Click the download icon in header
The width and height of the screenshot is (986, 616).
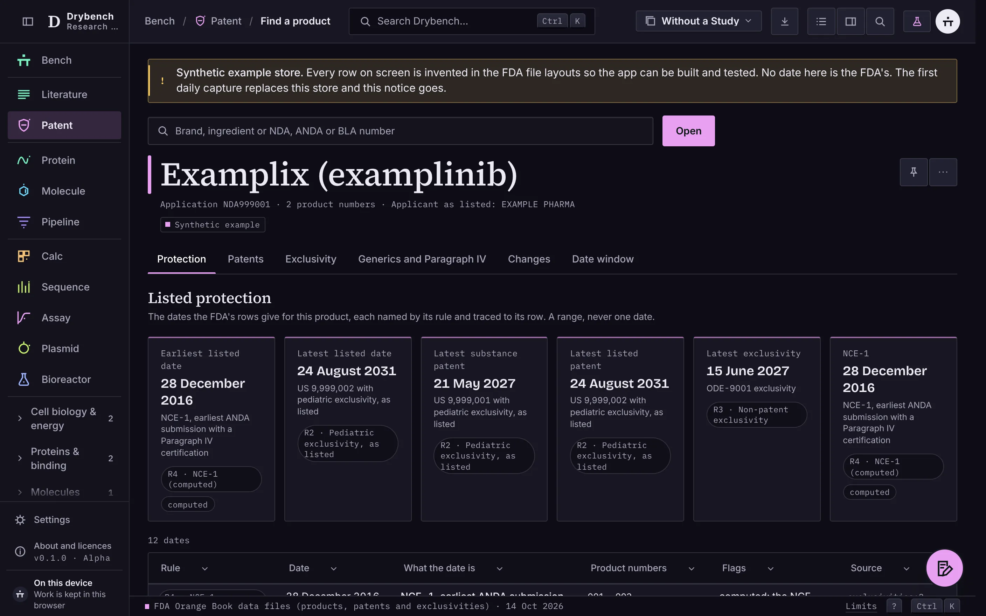pos(784,21)
